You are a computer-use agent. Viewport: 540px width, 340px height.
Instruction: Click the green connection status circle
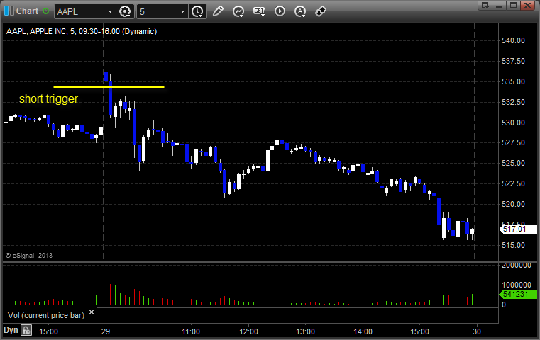[45, 11]
